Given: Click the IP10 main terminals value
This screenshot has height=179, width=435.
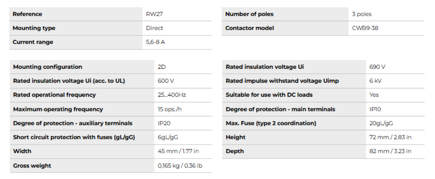Looking at the screenshot, I should [376, 109].
